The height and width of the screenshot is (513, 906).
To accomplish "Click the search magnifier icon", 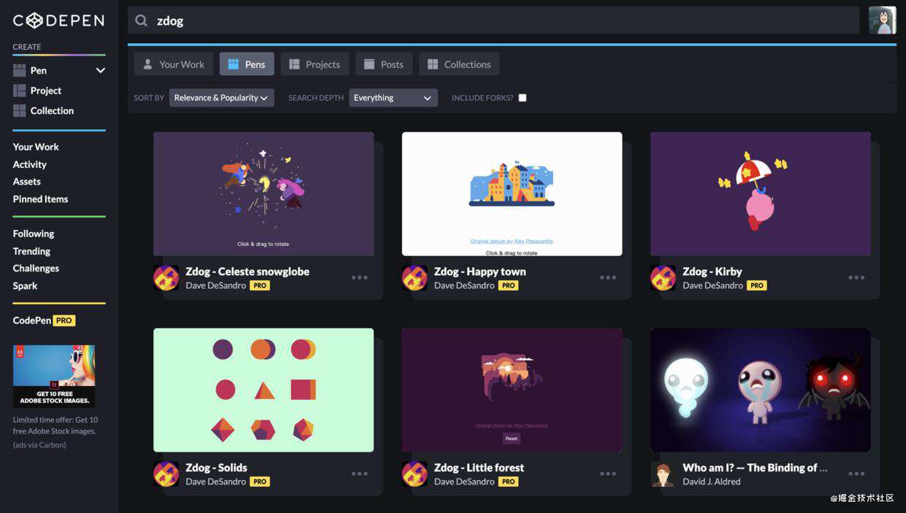I will tap(141, 20).
